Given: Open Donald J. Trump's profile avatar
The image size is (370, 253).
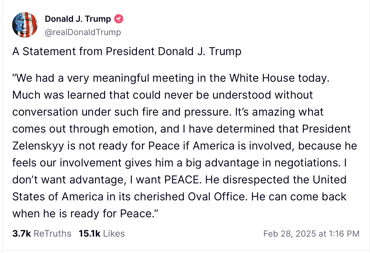Looking at the screenshot, I should click(25, 25).
